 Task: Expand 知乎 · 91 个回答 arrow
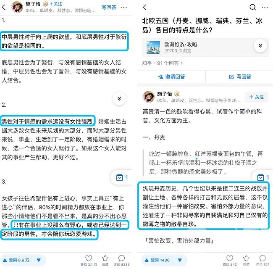181,63
